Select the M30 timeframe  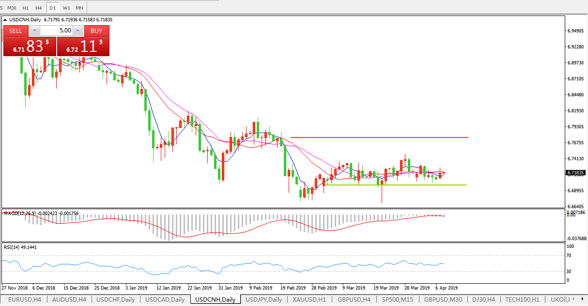point(12,8)
